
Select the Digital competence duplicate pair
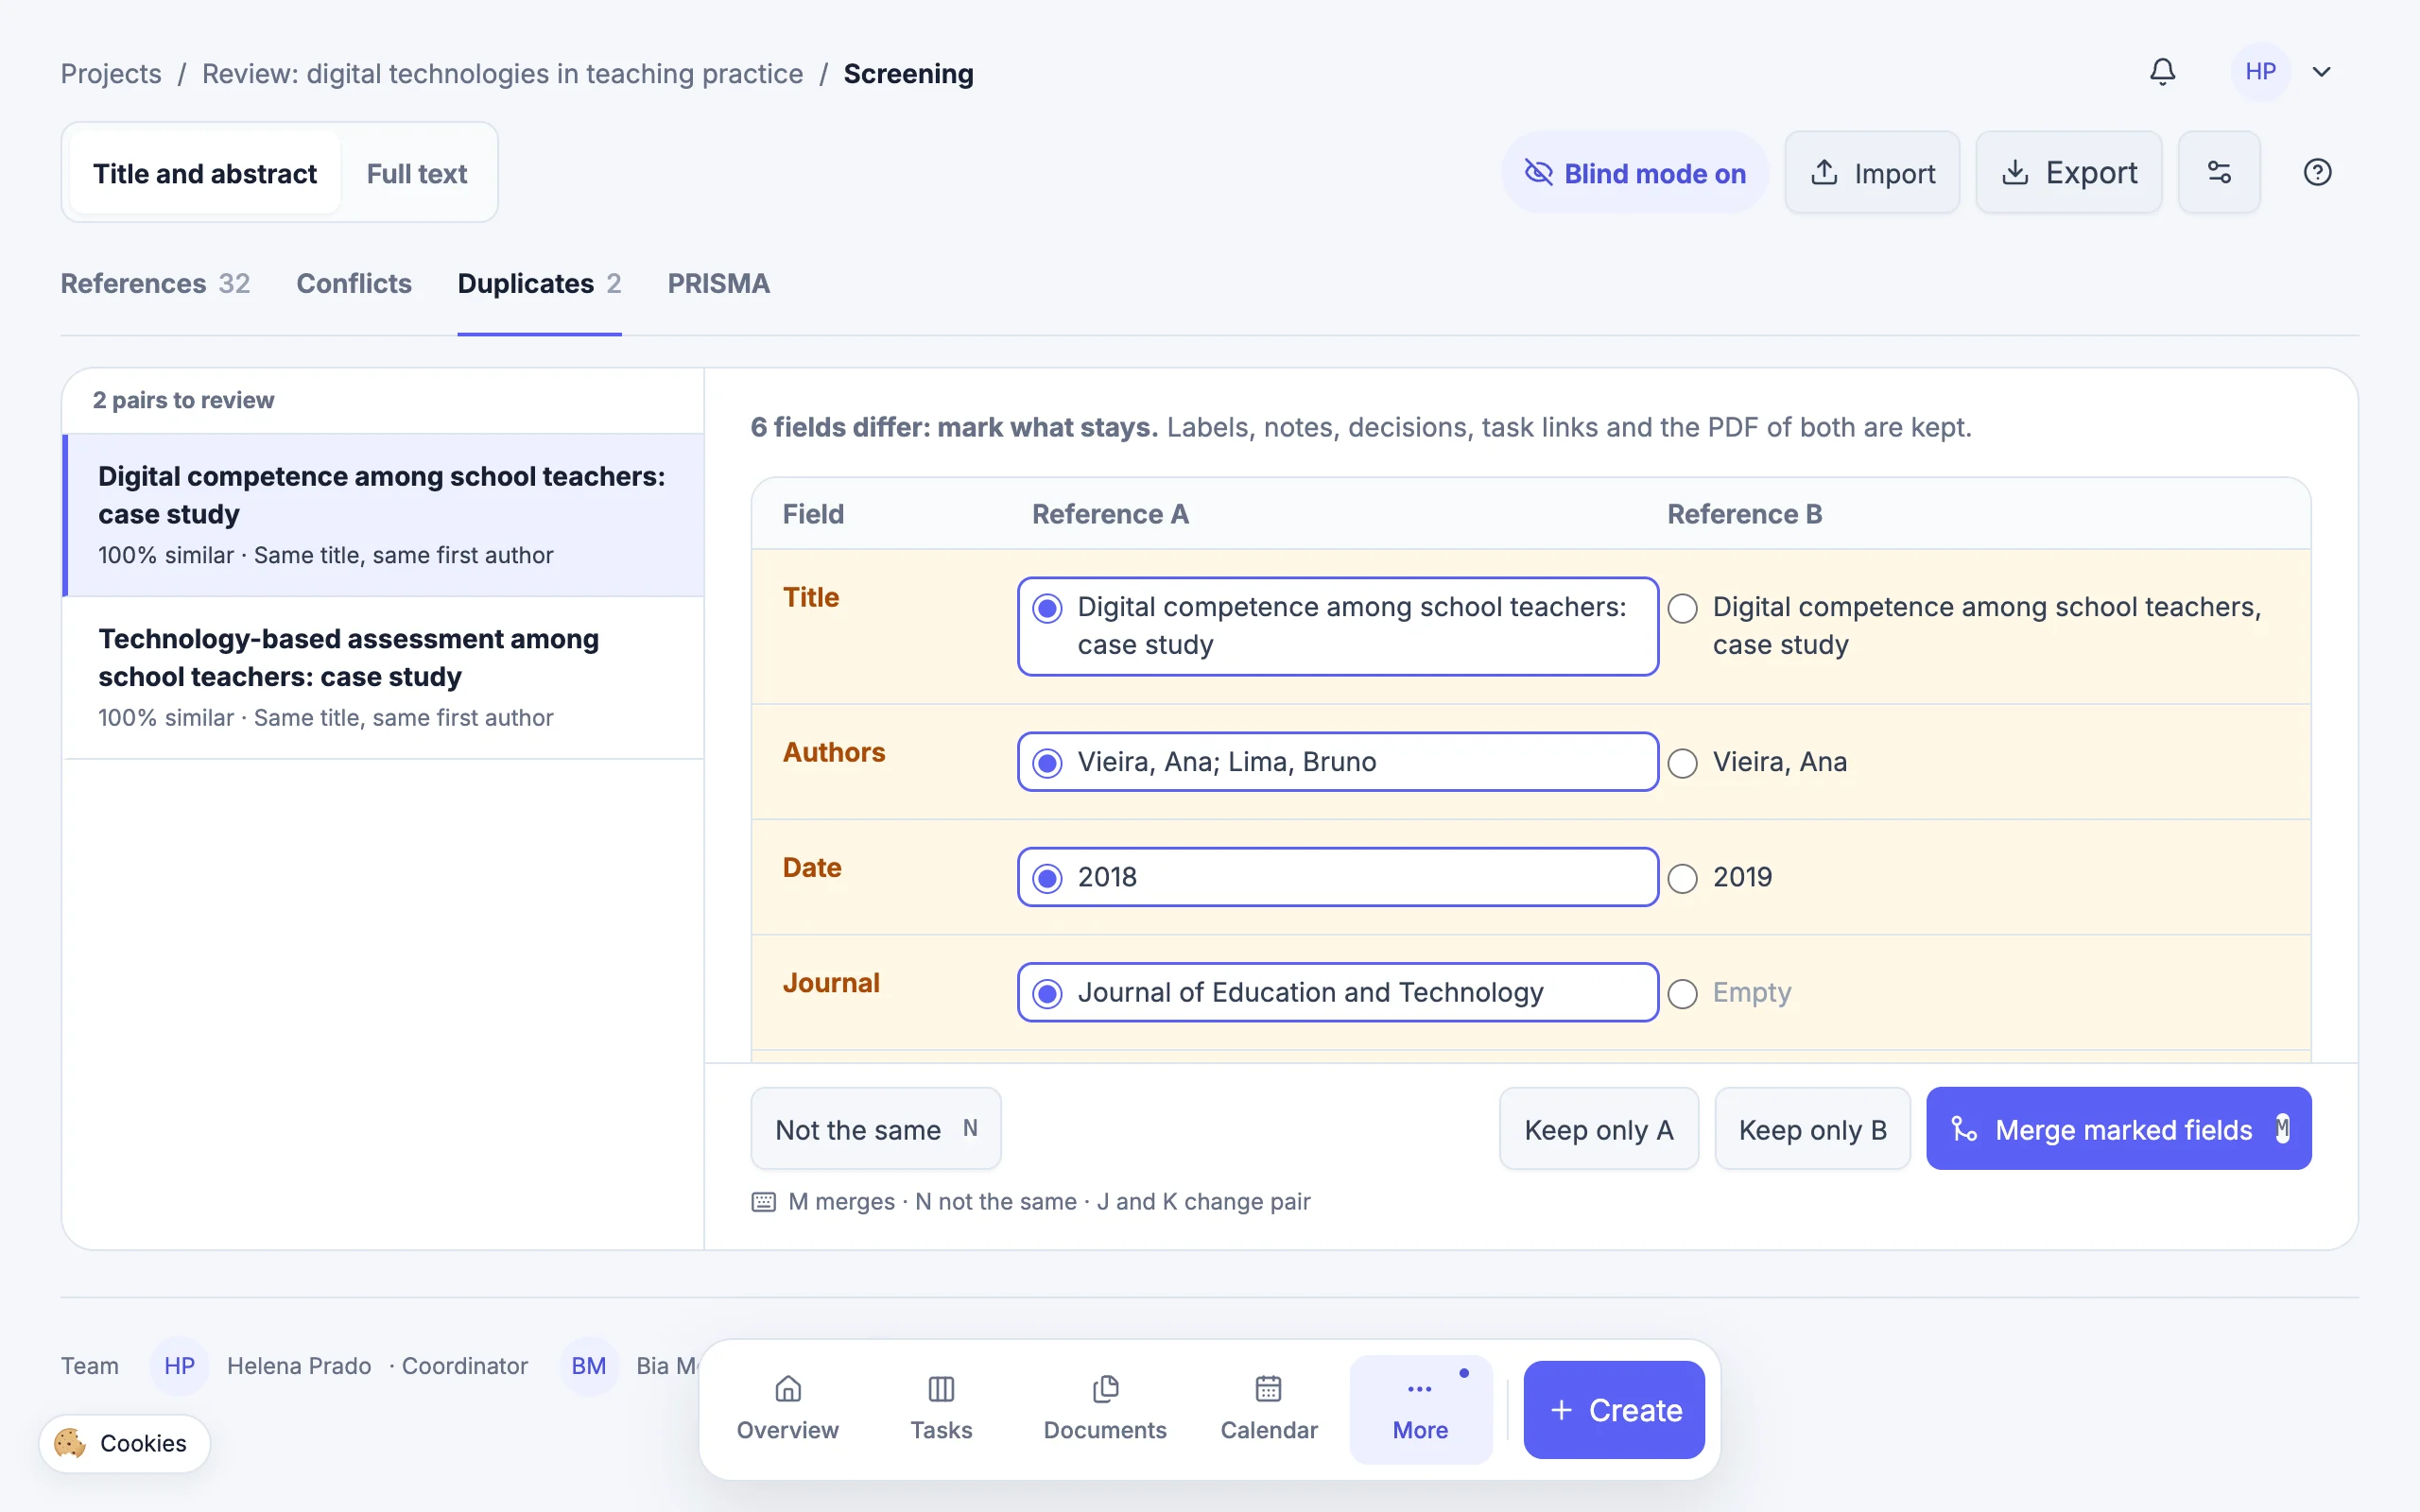click(x=383, y=515)
